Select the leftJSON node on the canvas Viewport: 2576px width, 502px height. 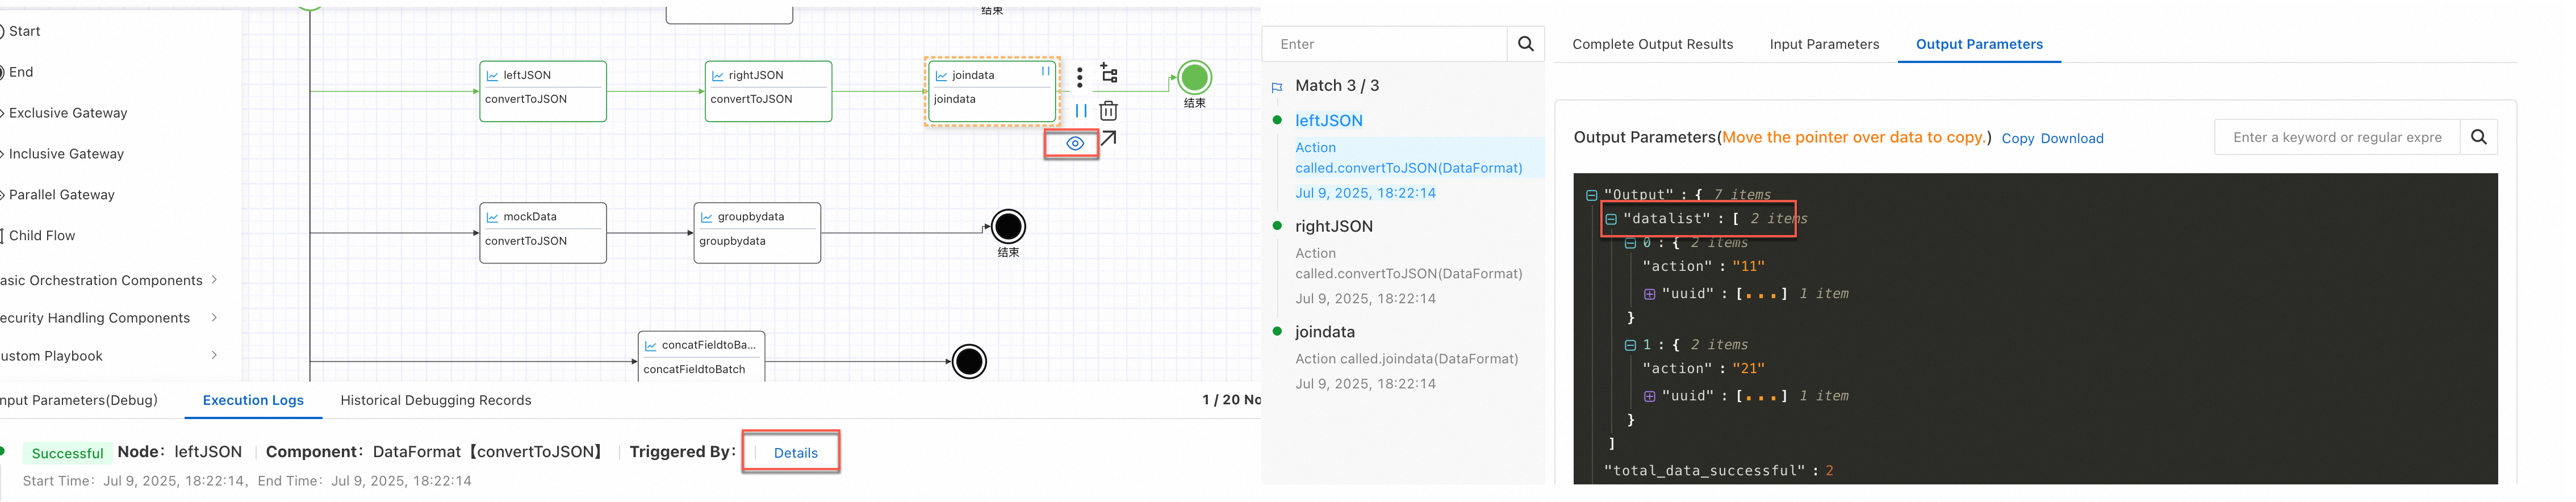[543, 91]
